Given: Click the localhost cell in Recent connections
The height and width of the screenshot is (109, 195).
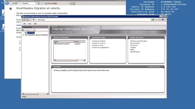Looking at the screenshot, I should [x=77, y=44].
